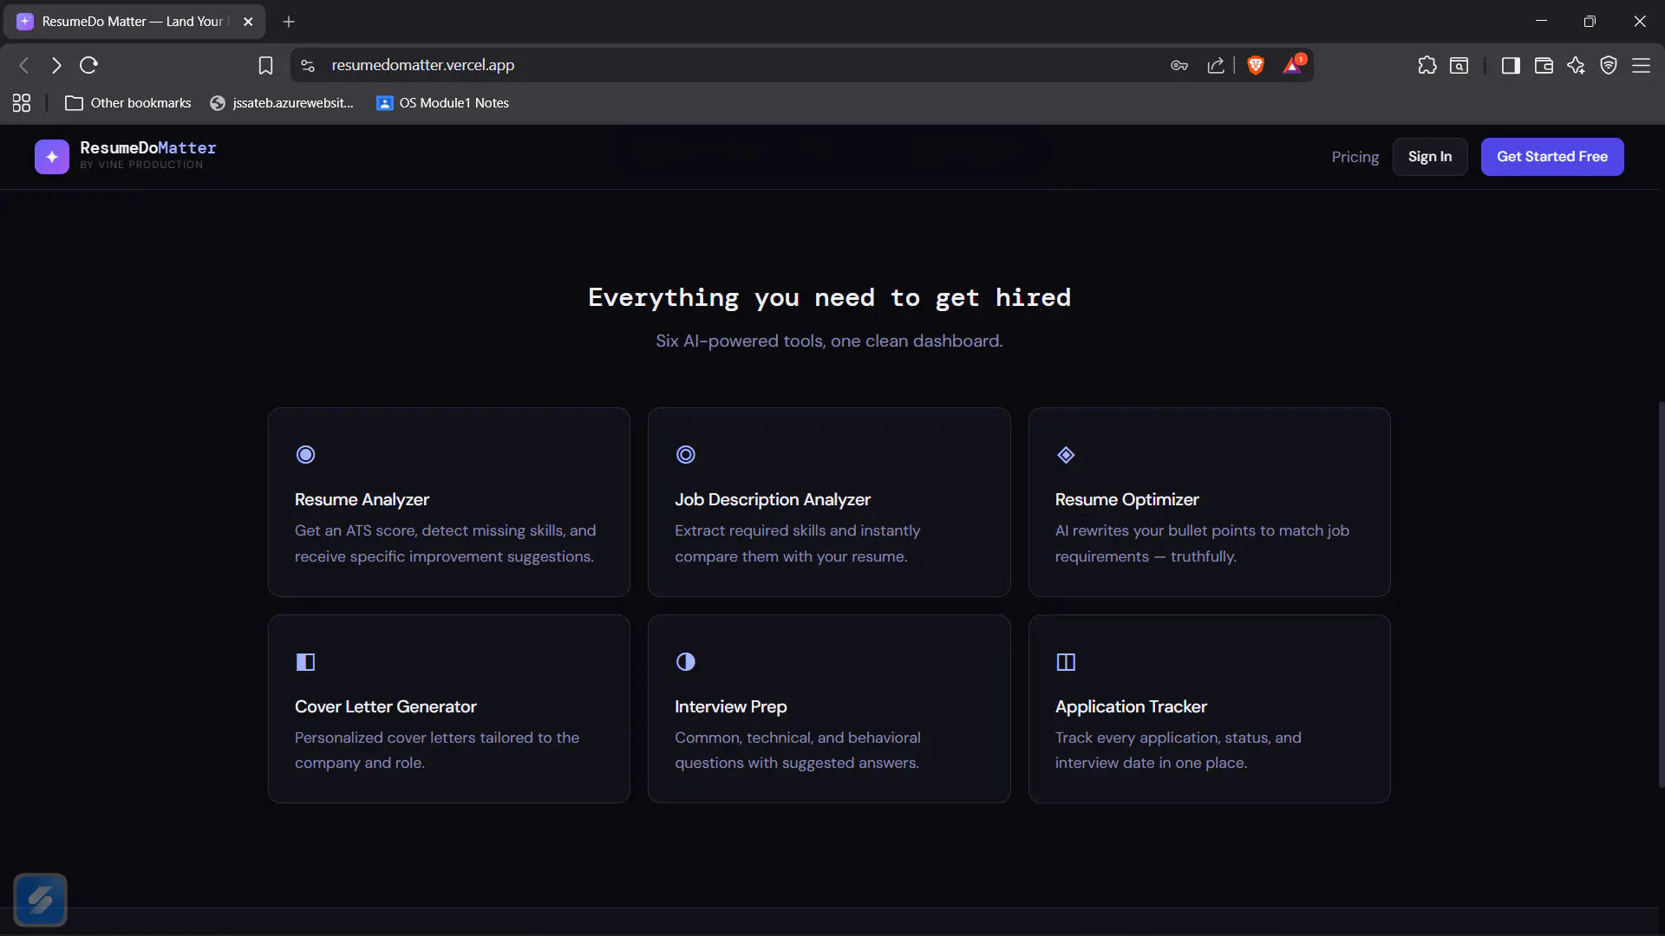Image resolution: width=1665 pixels, height=936 pixels.
Task: Click the 'Personalized cover letters' description text
Action: pyautogui.click(x=437, y=751)
